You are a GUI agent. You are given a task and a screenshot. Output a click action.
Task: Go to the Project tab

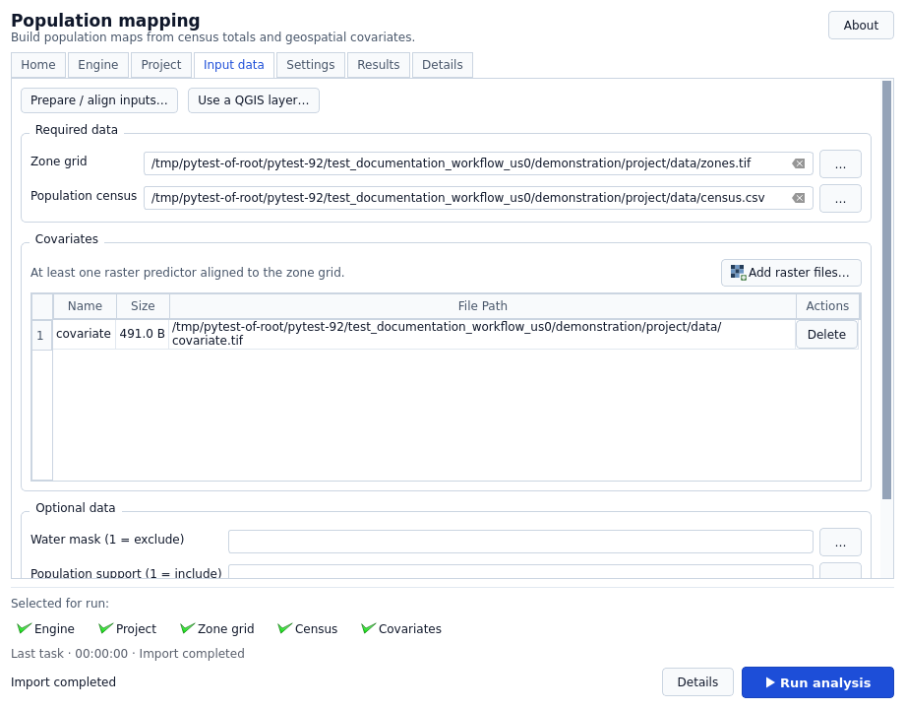[x=161, y=65]
